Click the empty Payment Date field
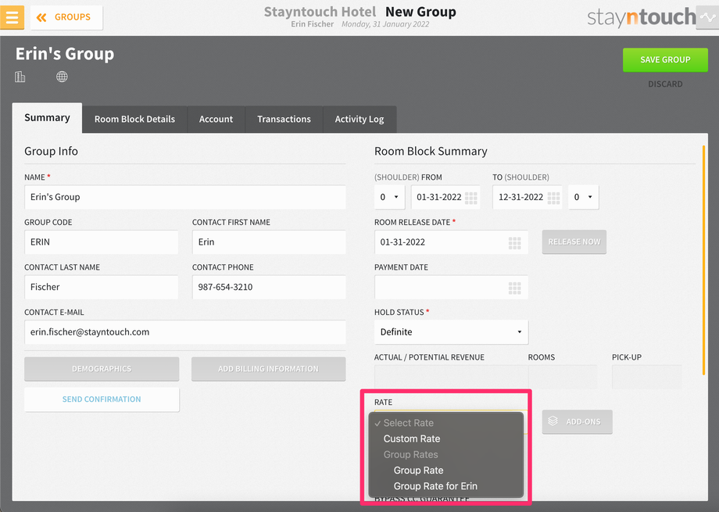Image resolution: width=719 pixels, height=512 pixels. click(x=451, y=288)
